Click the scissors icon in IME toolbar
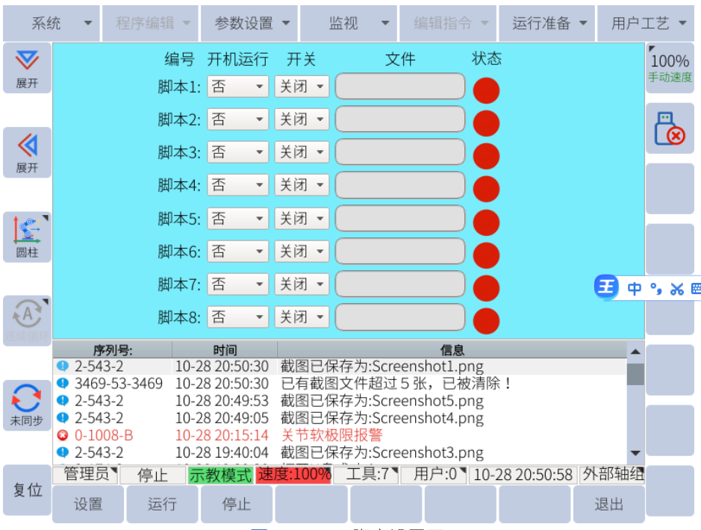The image size is (701, 530). 676,289
